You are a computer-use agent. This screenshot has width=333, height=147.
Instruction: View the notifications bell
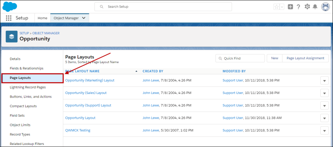(315, 7)
